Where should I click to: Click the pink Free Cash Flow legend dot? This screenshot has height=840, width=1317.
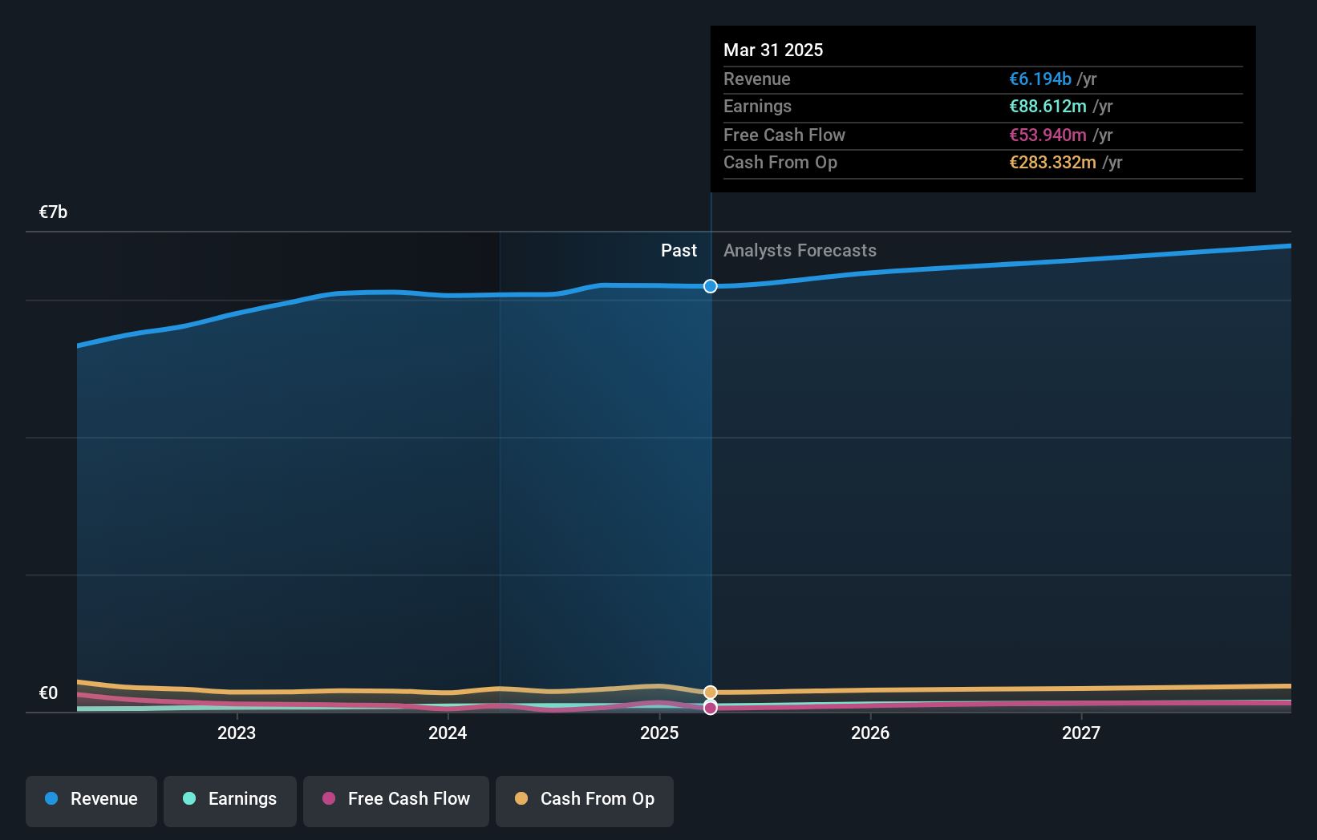coord(329,799)
